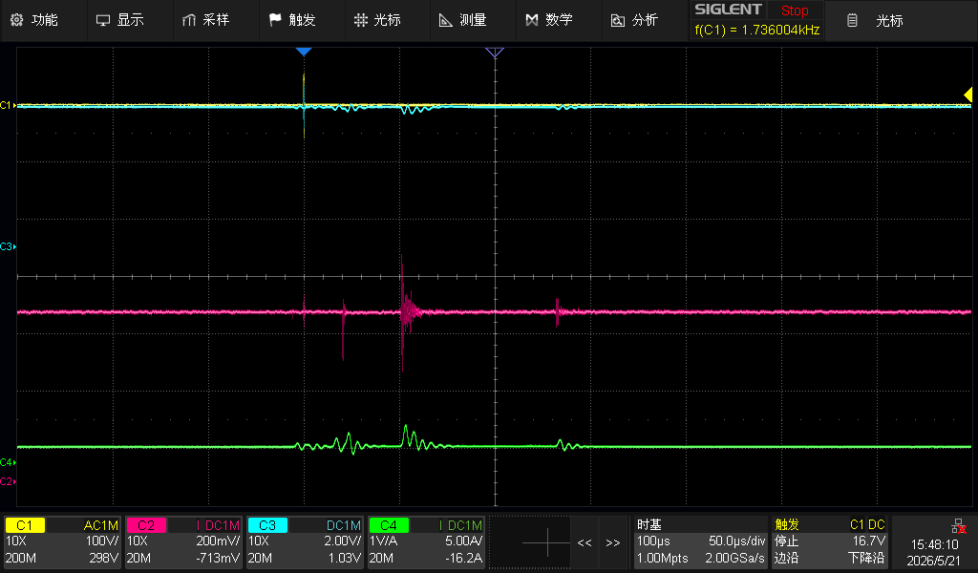
Task: Click the 50.0µs/div timebase value
Action: (x=736, y=541)
